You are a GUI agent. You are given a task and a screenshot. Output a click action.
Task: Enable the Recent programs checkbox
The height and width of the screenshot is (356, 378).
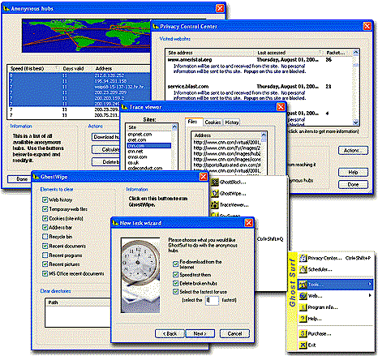pyautogui.click(x=45, y=255)
